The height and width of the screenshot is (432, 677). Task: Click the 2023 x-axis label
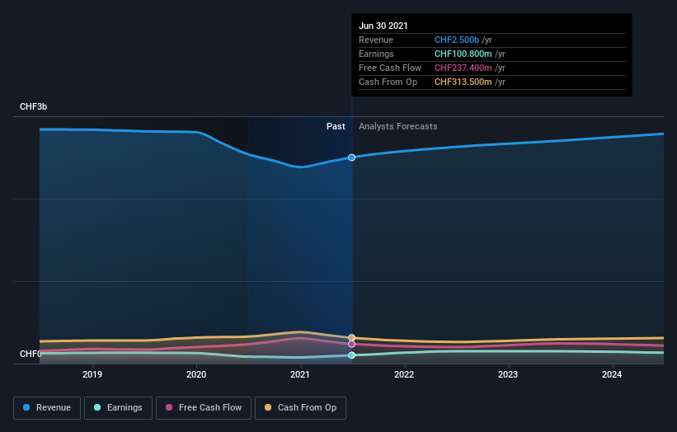508,374
